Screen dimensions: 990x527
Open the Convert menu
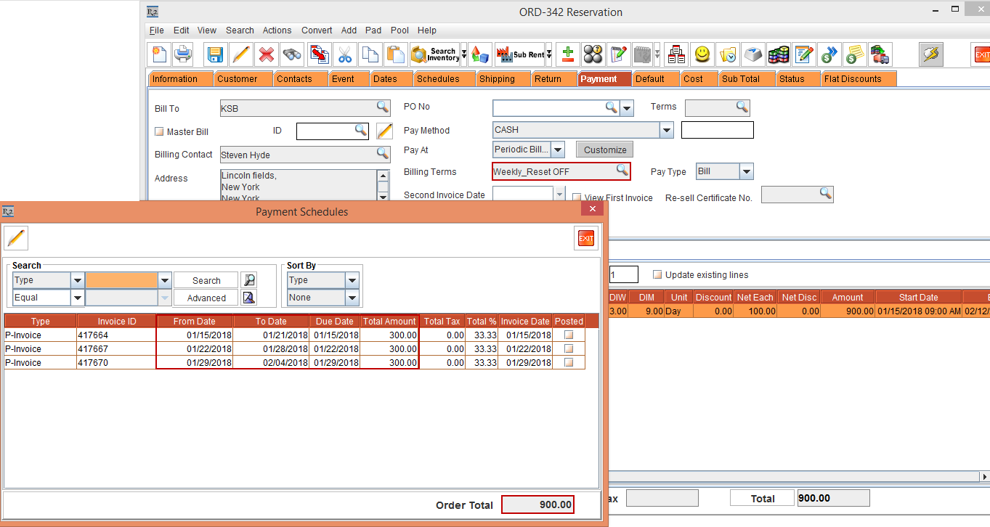[317, 30]
